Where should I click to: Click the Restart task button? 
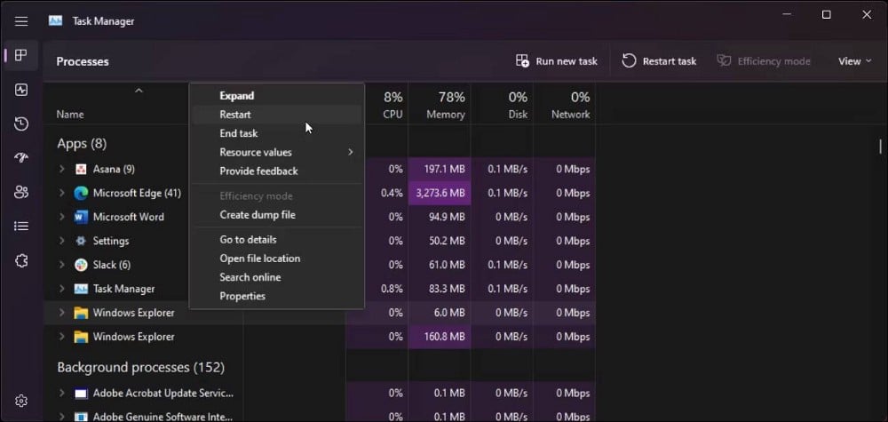[659, 61]
